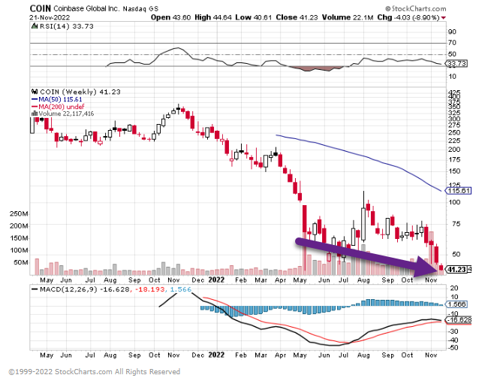Click the 150 price axis label
This screenshot has height=381, width=491.
(x=454, y=171)
